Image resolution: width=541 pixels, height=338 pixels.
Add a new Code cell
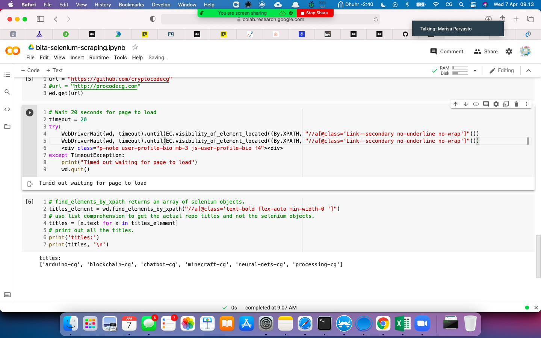point(30,70)
